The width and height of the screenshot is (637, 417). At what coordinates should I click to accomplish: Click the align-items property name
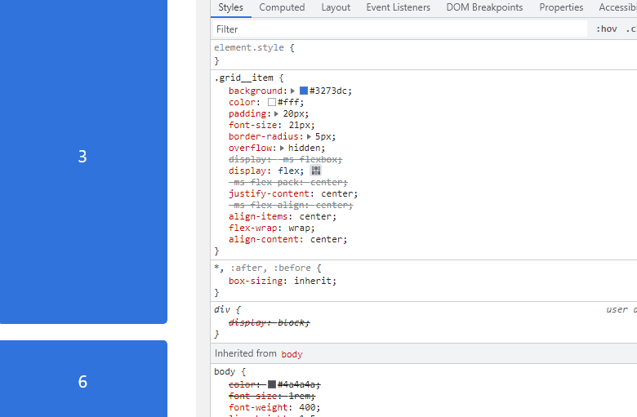tap(258, 216)
